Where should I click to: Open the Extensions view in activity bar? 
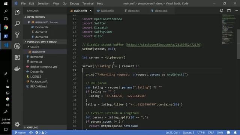(17, 57)
